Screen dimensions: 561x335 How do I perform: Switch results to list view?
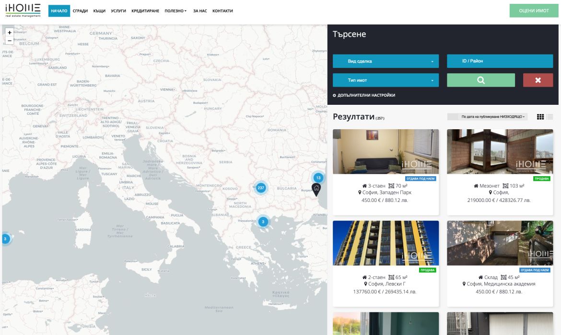[x=549, y=117]
